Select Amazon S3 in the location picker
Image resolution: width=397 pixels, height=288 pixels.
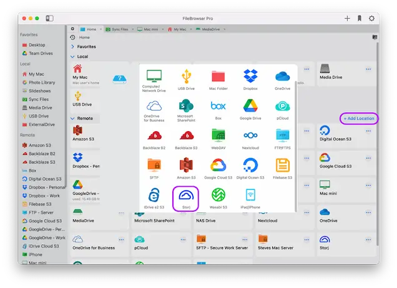[x=186, y=168]
